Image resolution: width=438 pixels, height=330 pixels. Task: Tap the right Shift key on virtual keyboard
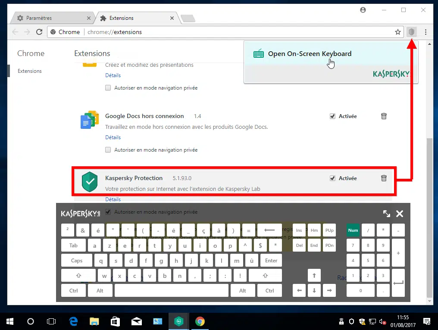[265, 276]
